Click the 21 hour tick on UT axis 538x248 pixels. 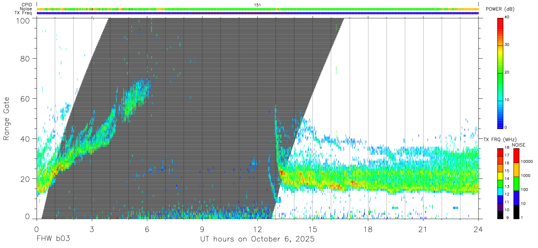click(x=423, y=229)
